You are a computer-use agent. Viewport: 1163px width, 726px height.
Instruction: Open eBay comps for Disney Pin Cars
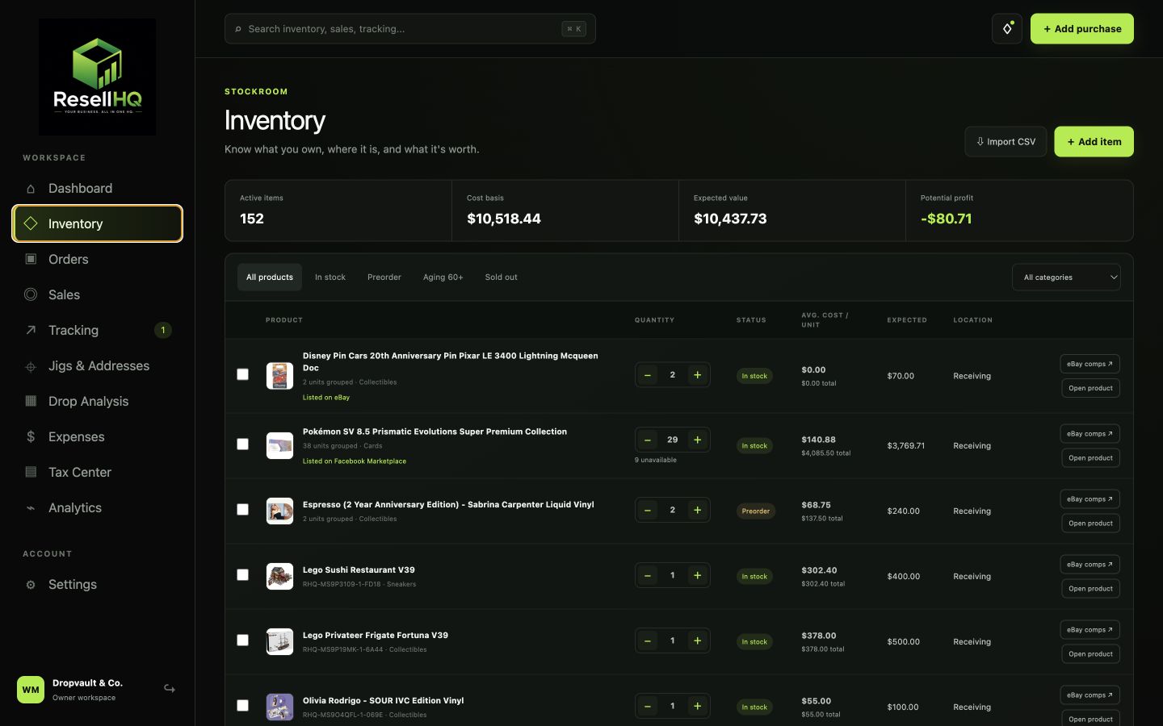pyautogui.click(x=1090, y=364)
